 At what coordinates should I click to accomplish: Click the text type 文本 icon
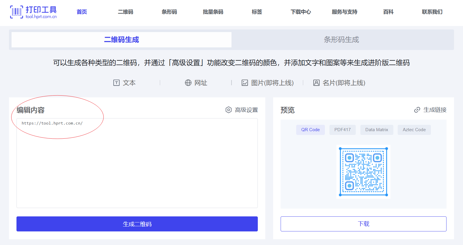pos(116,83)
